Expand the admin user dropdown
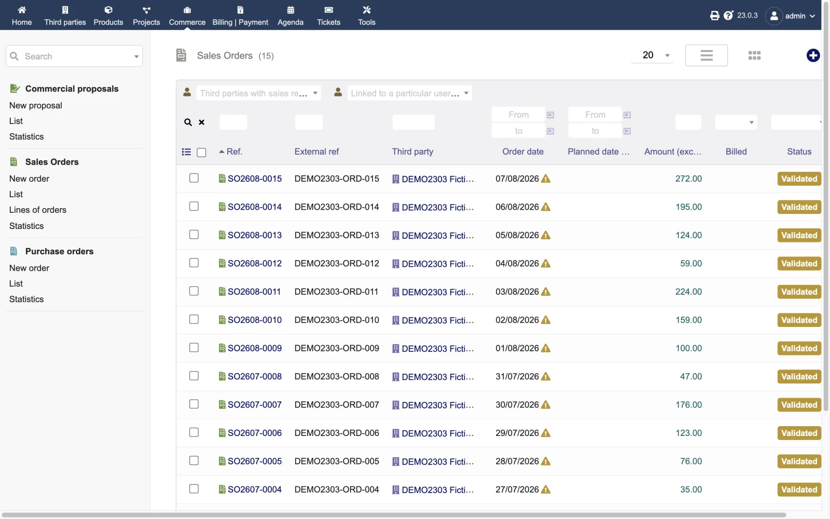 coord(790,16)
